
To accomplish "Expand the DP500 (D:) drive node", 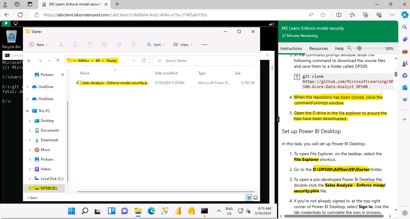I will pos(30,188).
